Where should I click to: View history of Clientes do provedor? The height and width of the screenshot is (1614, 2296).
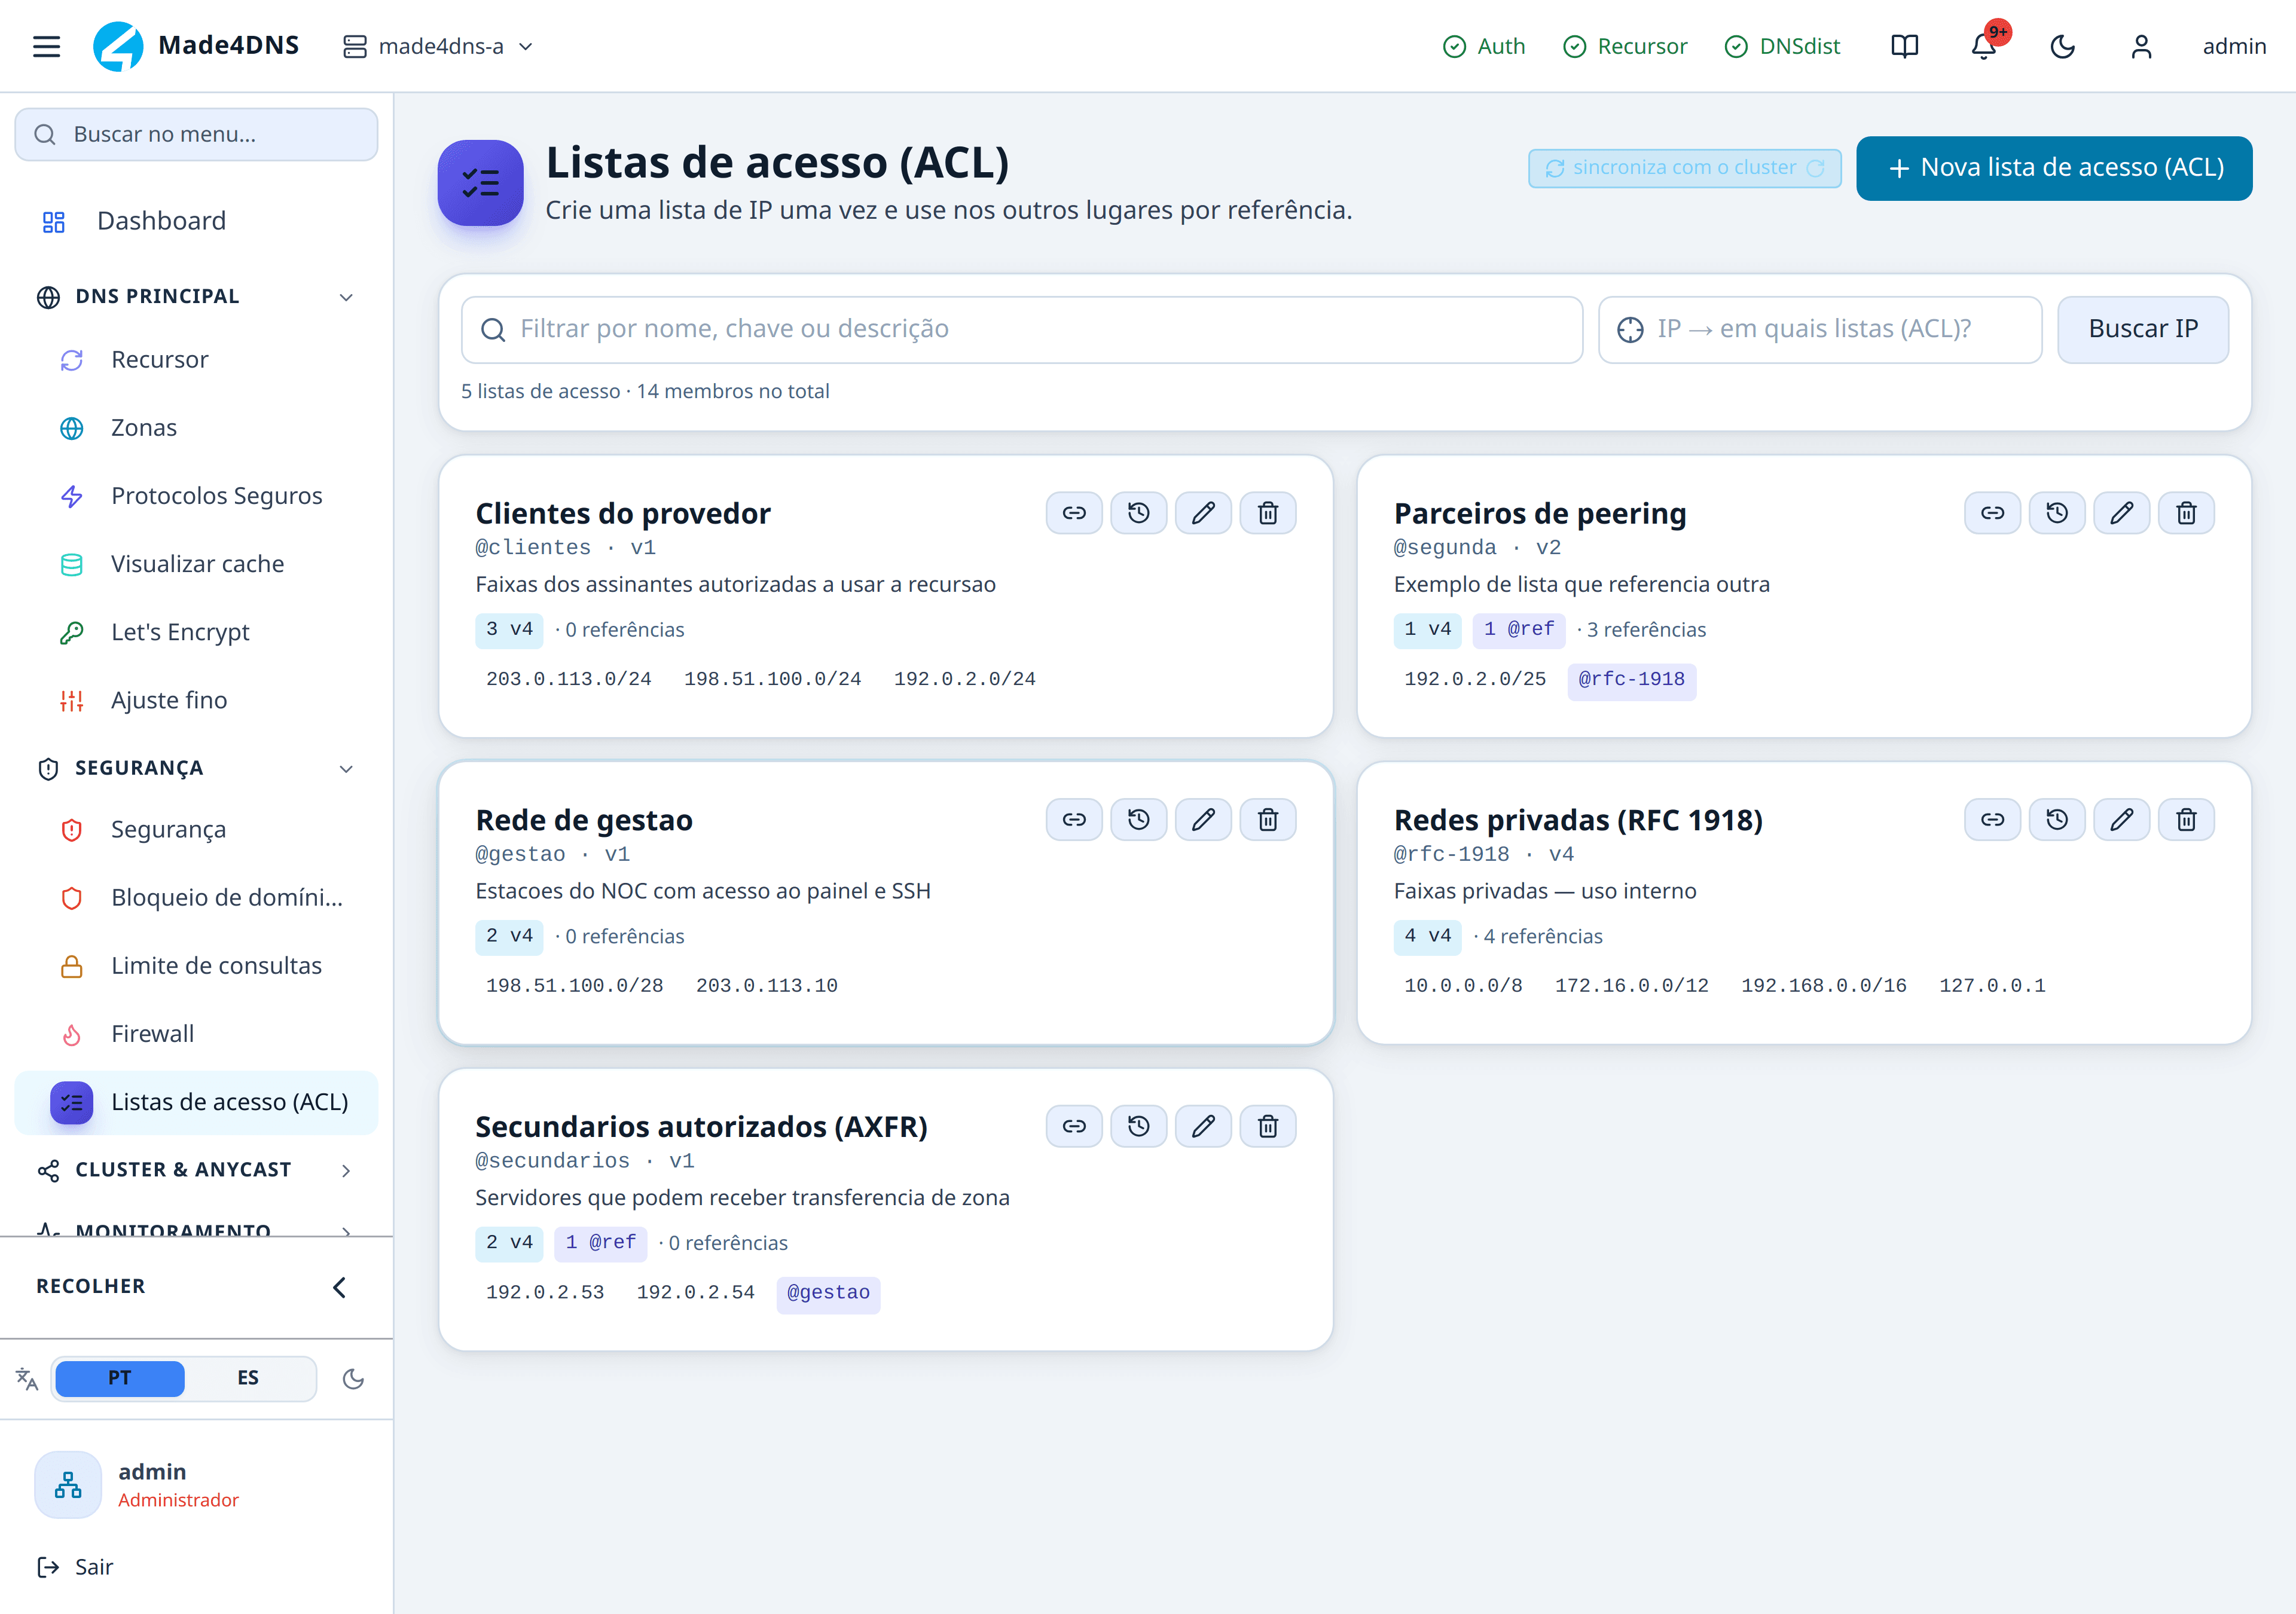[x=1139, y=513]
